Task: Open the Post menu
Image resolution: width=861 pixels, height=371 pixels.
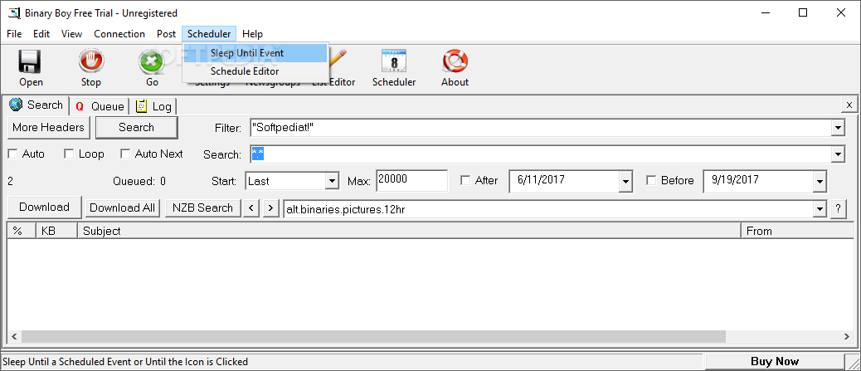Action: pos(166,33)
